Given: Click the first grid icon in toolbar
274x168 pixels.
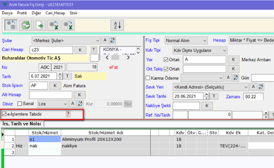Looking at the screenshot, I should (11, 25).
